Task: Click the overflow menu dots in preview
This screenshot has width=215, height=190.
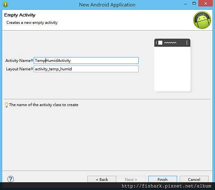Action: click(187, 43)
